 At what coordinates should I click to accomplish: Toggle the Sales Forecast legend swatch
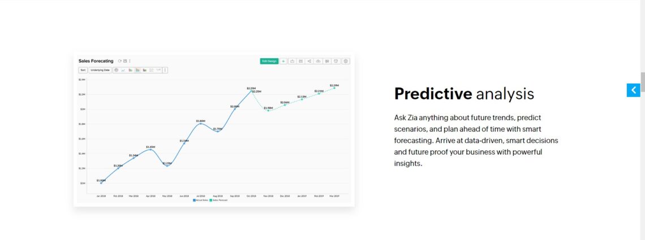pos(210,200)
